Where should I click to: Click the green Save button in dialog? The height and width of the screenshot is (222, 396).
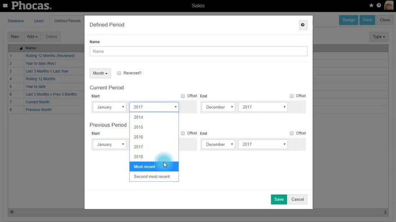279,199
